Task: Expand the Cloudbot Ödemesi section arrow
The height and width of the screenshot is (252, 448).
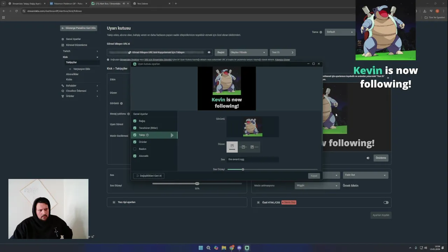Action: coord(97,91)
